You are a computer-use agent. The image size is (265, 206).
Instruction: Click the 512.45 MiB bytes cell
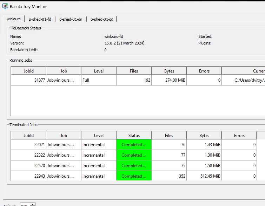(x=204, y=176)
